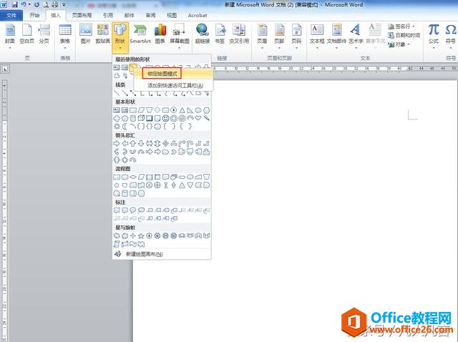This screenshot has height=342, width=458.
Task: Click the Undo arrow in quick access toolbar
Action: pos(24,5)
